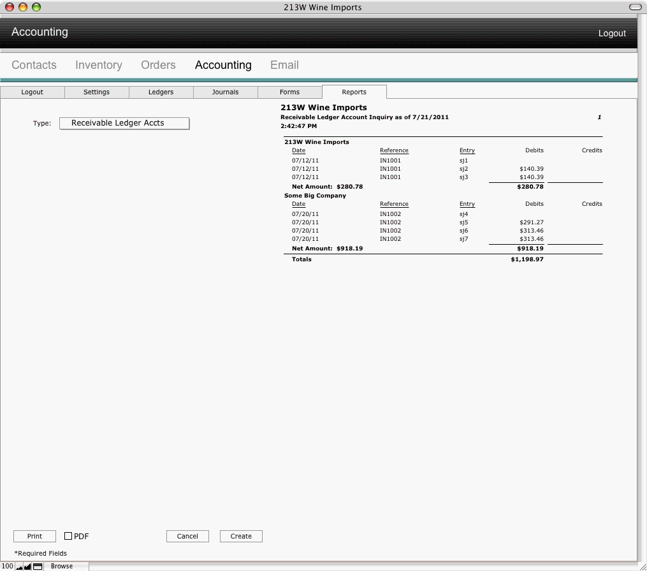Open the Forms tab
The image size is (647, 571).
tap(289, 92)
